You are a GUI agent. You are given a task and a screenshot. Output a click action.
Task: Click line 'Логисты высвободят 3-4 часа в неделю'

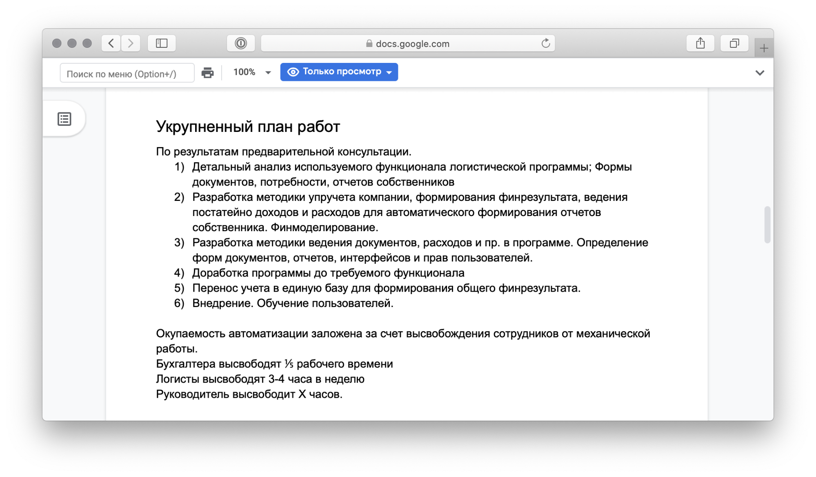(x=260, y=379)
